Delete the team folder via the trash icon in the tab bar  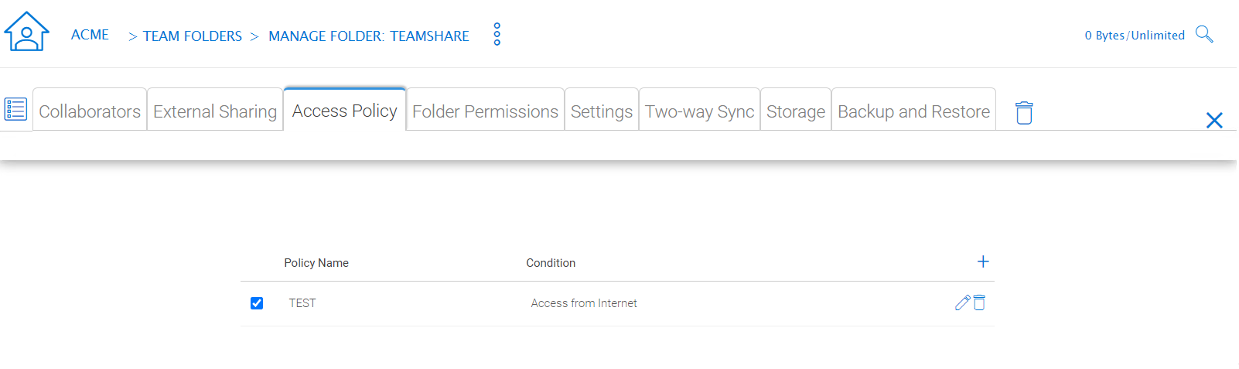pyautogui.click(x=1024, y=113)
